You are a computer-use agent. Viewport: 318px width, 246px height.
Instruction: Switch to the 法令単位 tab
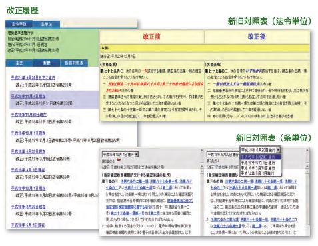(x=19, y=24)
